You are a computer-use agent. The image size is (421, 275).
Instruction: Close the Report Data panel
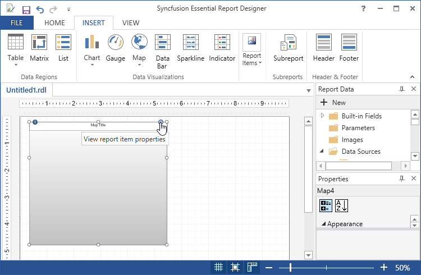pyautogui.click(x=414, y=89)
